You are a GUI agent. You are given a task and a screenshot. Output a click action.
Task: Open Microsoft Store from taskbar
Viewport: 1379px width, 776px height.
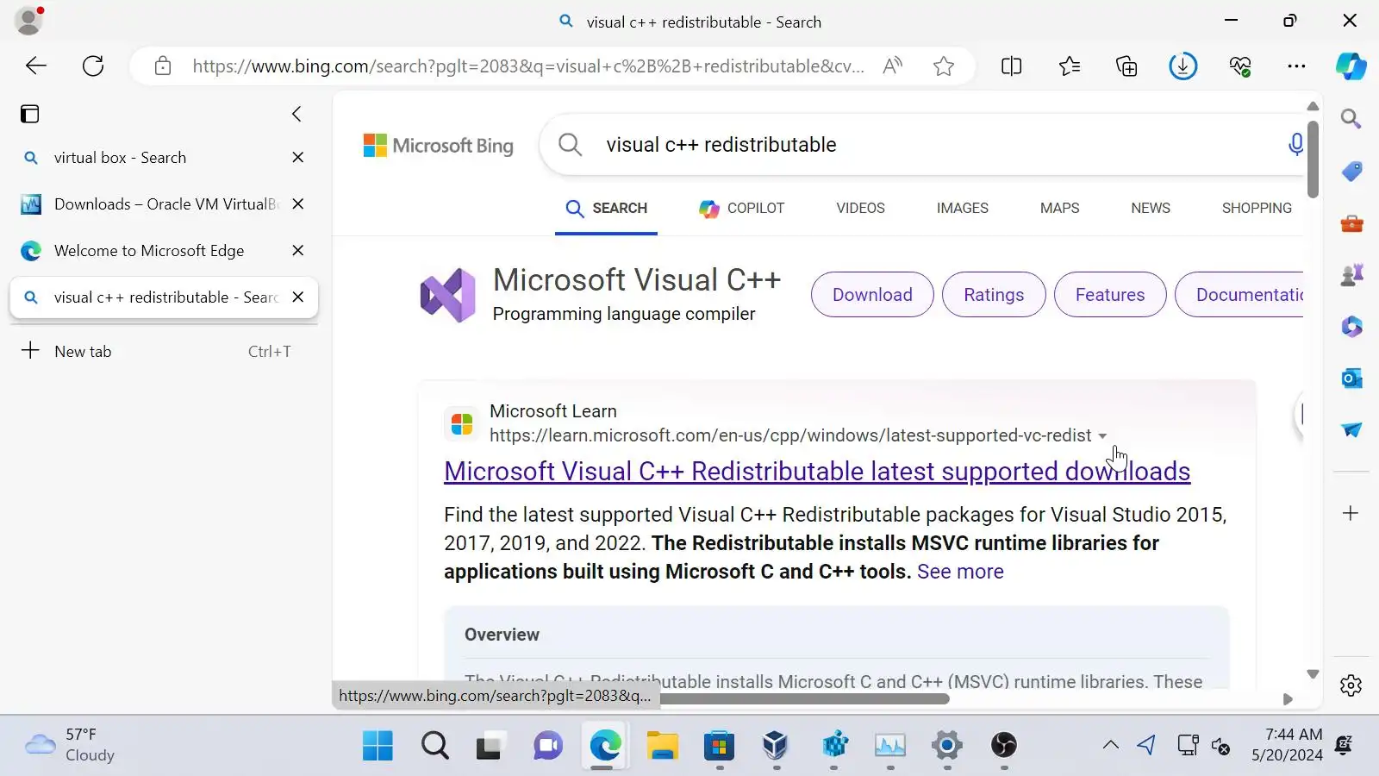coord(719,745)
